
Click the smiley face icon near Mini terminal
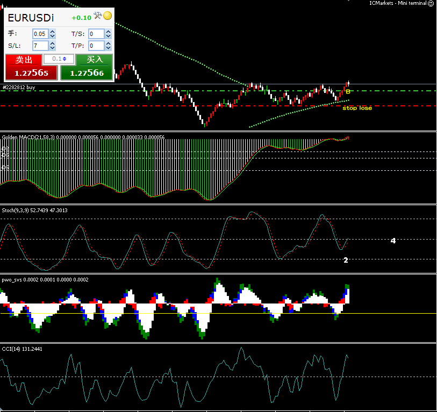431,3
